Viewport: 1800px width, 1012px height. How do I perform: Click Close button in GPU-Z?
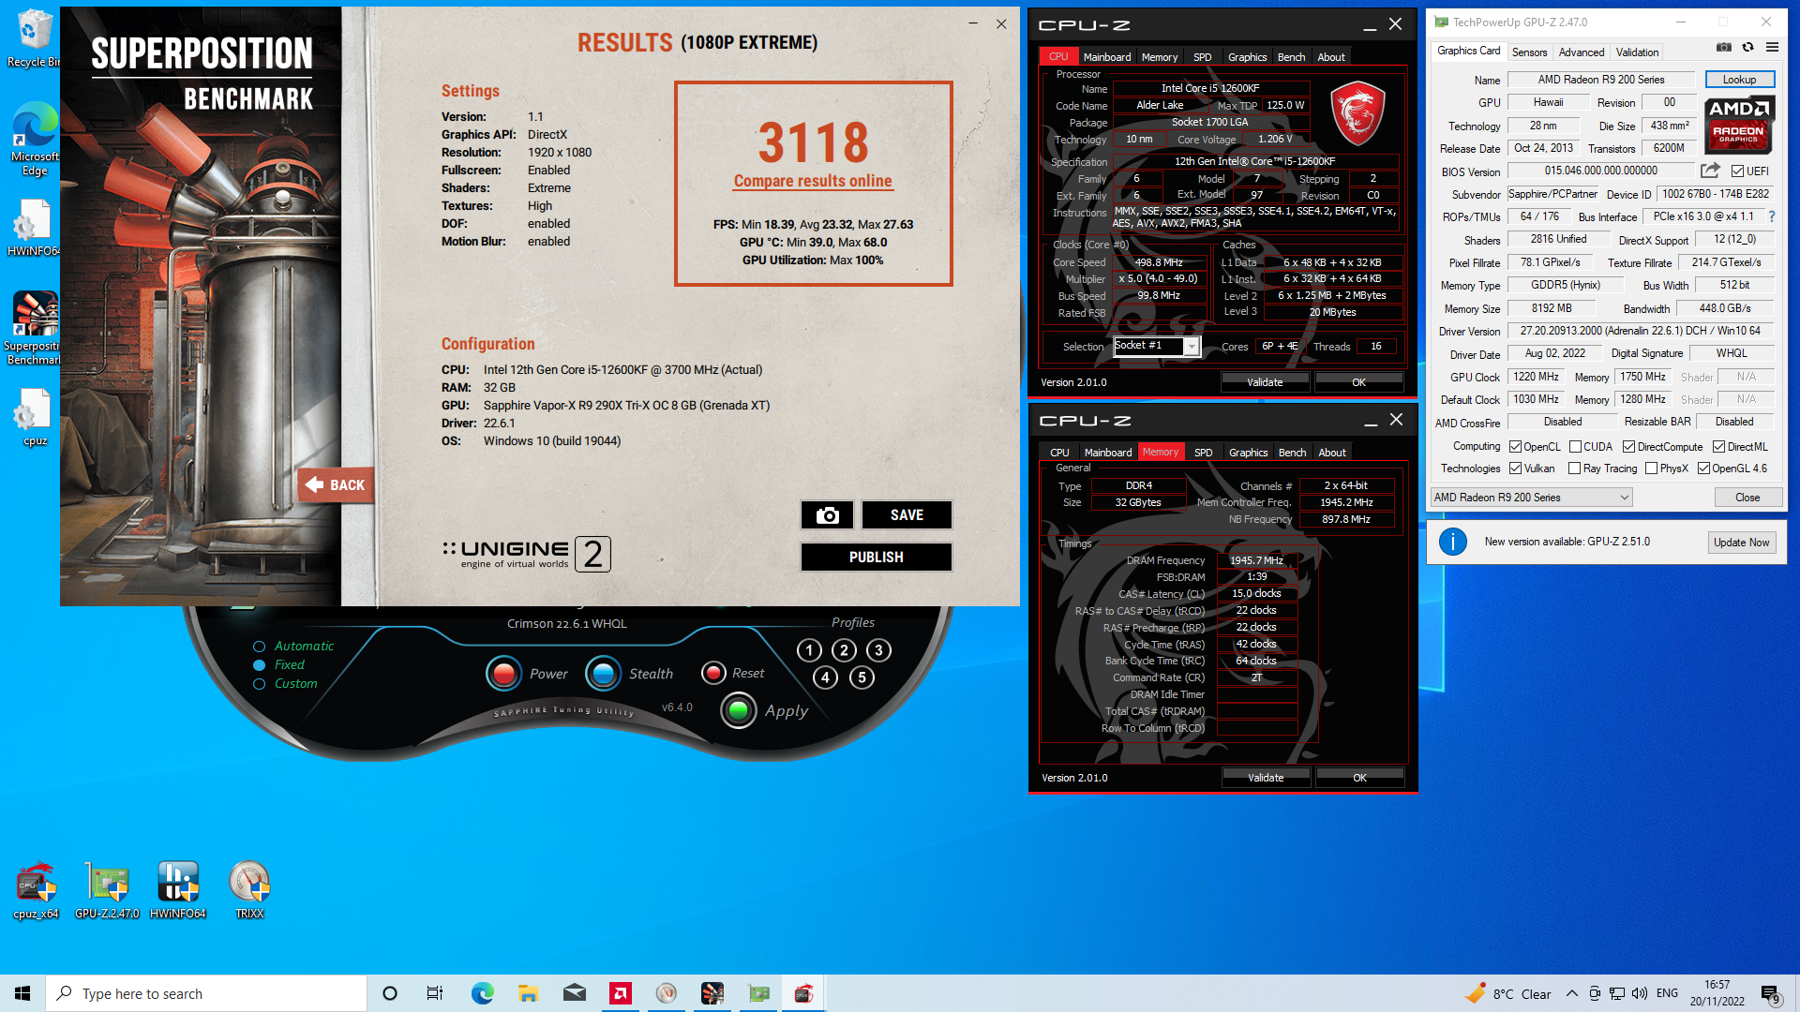tap(1747, 498)
